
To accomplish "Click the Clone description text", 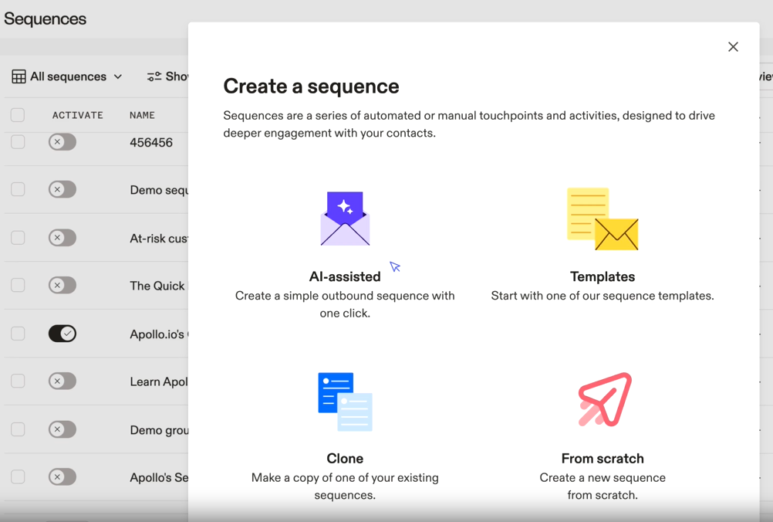I will (345, 486).
